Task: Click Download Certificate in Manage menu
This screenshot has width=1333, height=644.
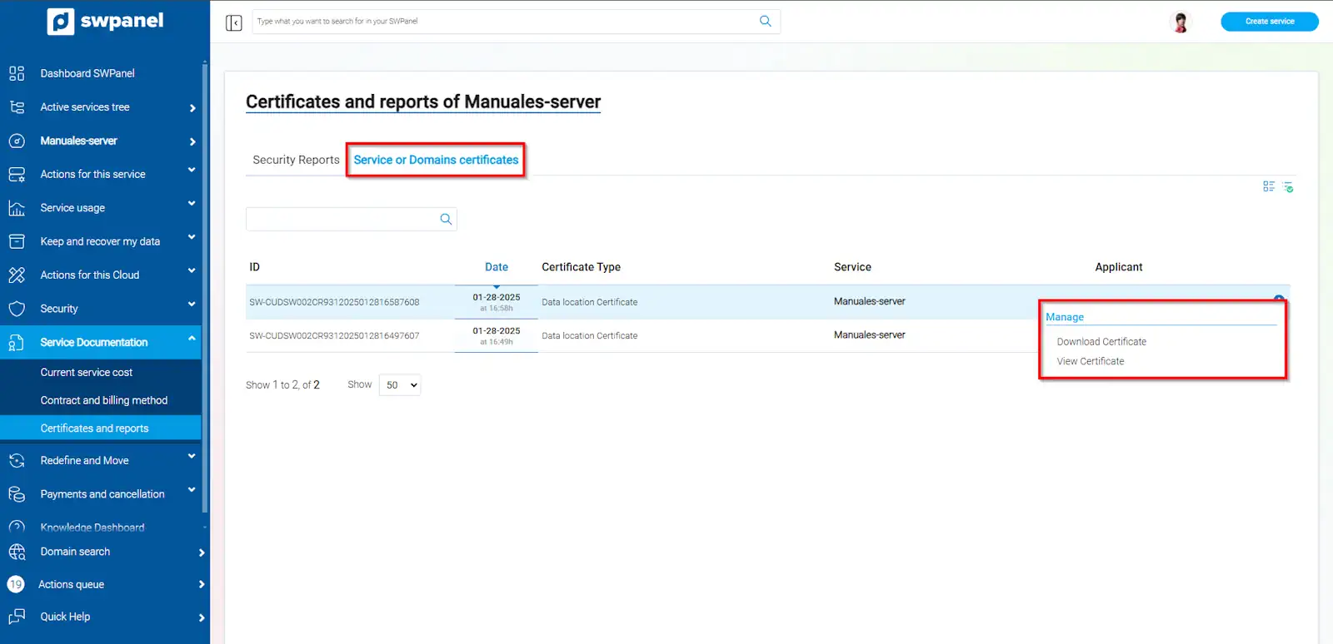Action: point(1101,342)
